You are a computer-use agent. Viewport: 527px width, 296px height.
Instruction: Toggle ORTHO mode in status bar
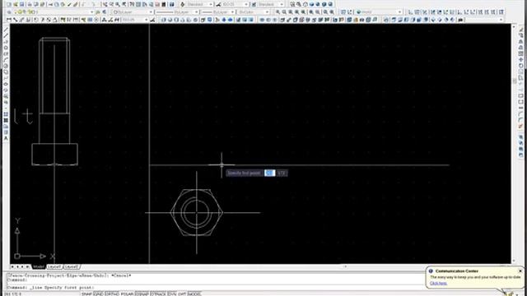tap(112, 294)
